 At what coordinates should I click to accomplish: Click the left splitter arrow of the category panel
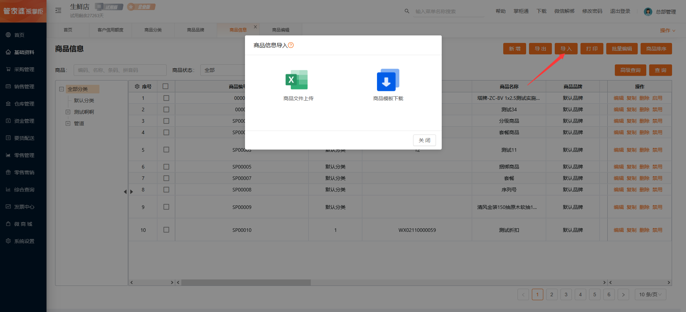[x=125, y=192]
